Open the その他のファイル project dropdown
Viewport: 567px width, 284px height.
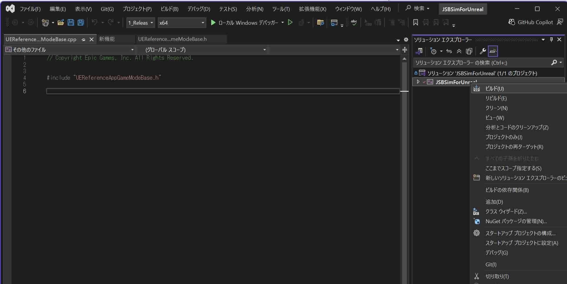click(x=70, y=50)
